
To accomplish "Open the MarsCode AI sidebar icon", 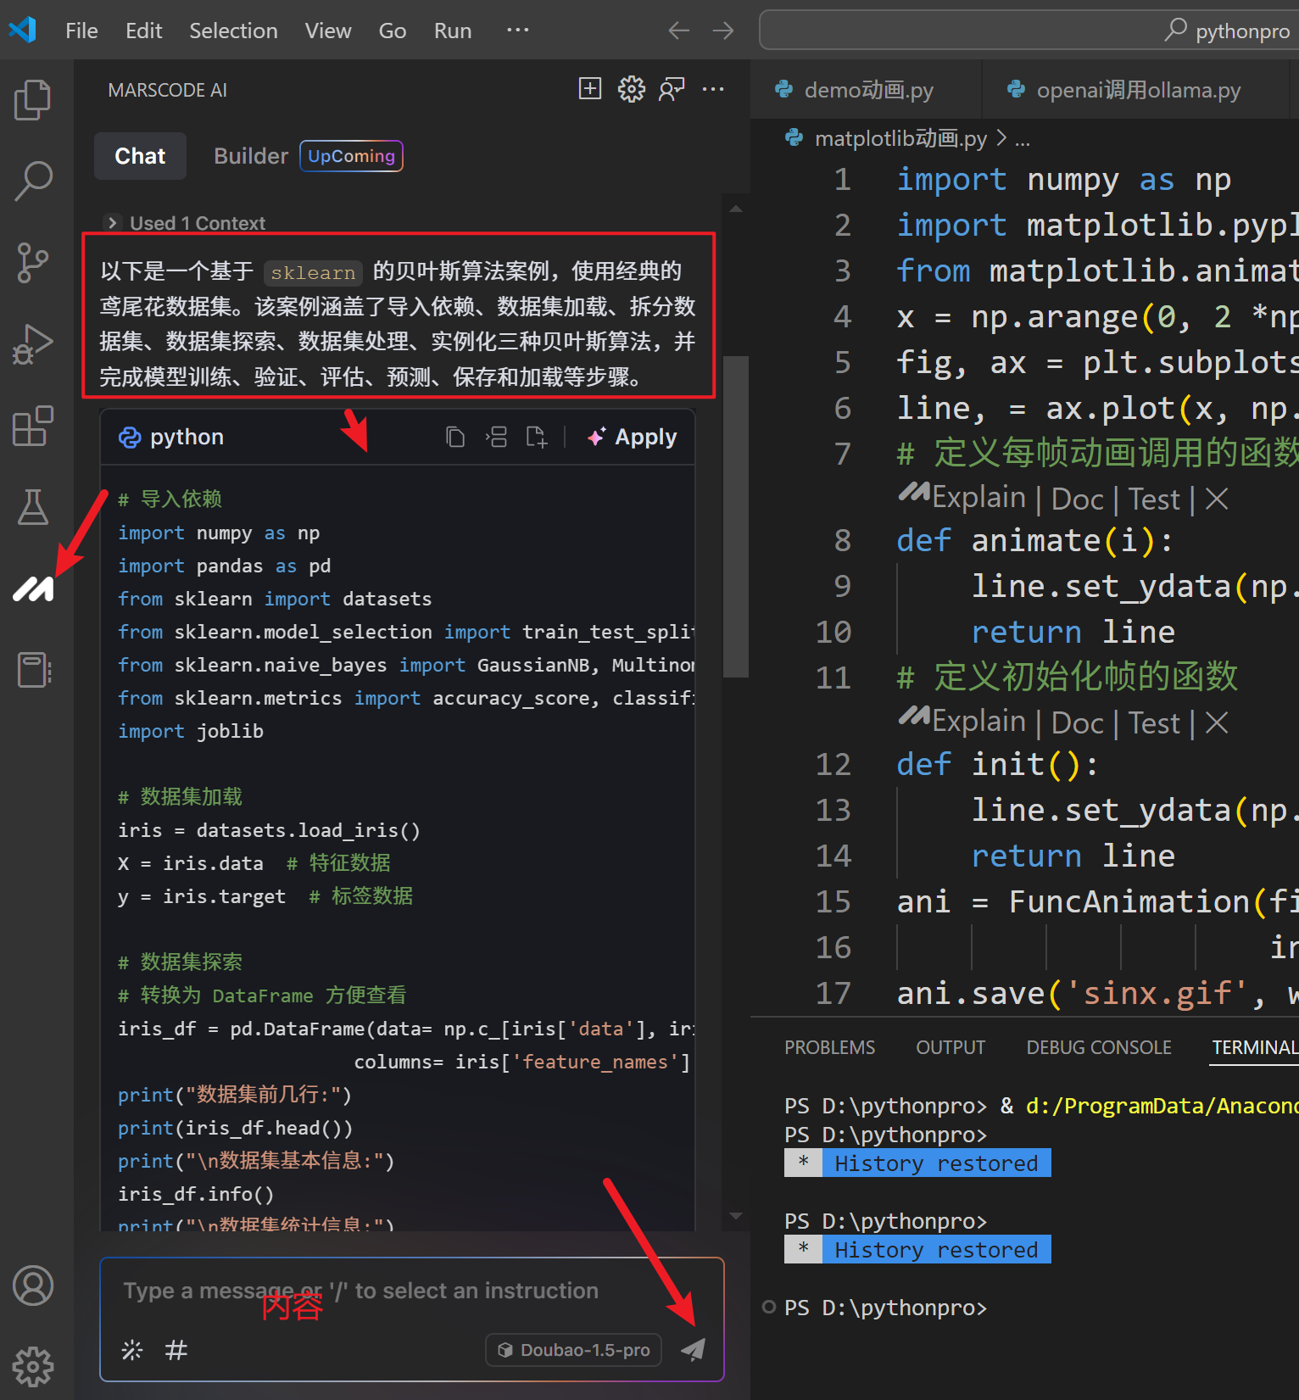I will 33,588.
